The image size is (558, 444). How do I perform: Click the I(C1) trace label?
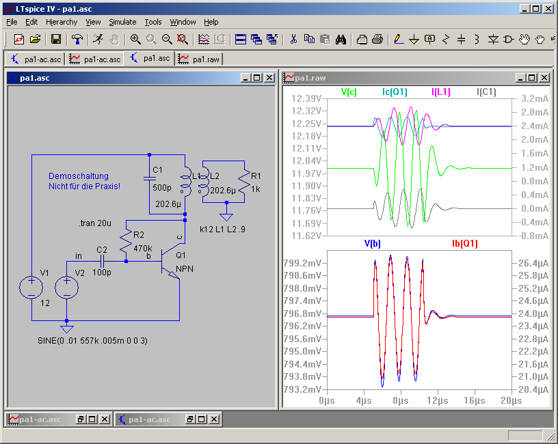tap(486, 92)
